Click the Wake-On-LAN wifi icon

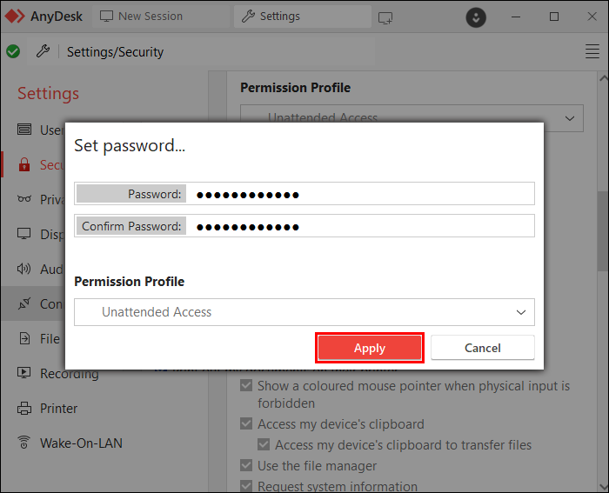(x=24, y=443)
